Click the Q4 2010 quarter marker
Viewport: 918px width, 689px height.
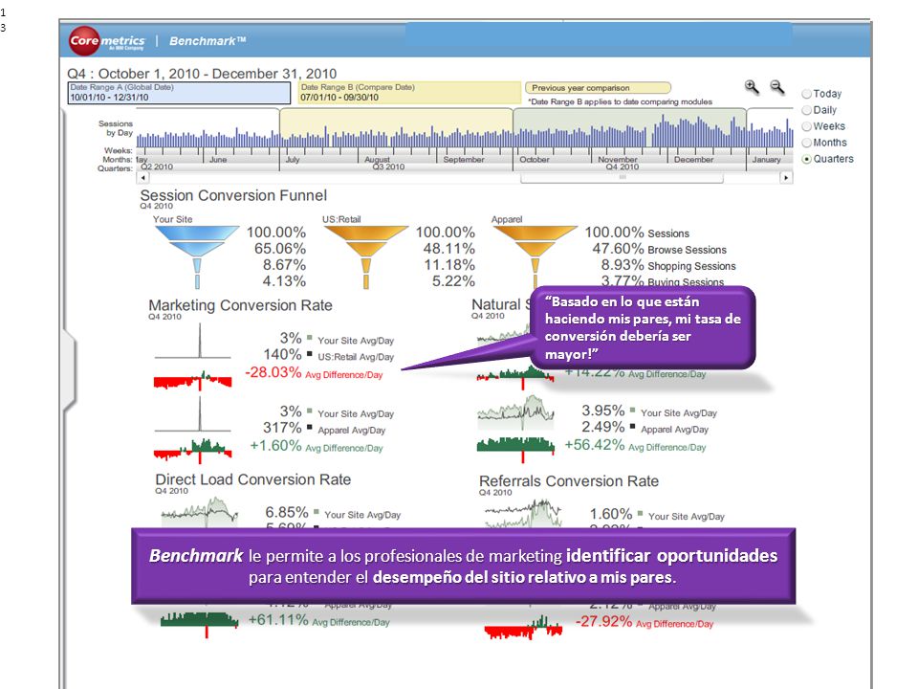click(x=622, y=167)
